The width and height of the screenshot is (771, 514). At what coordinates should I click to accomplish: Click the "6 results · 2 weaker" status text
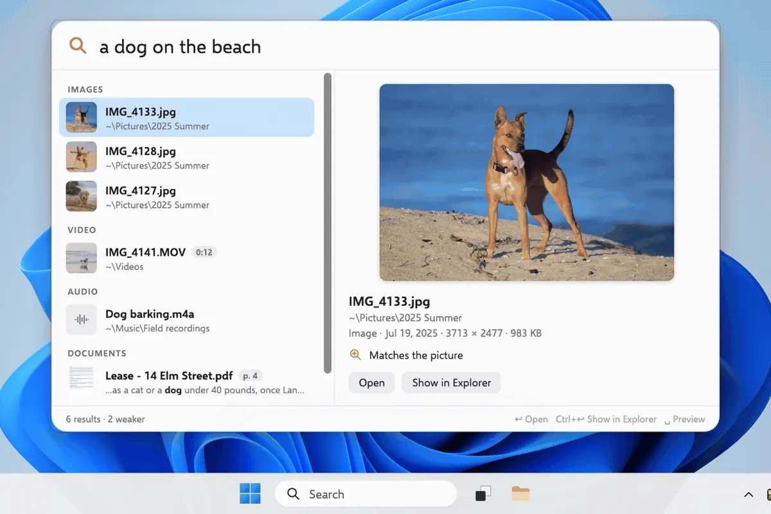tap(105, 419)
